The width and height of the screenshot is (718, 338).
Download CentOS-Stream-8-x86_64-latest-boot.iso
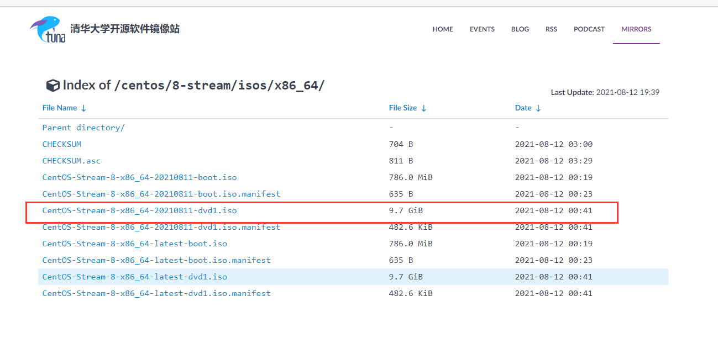coord(135,244)
